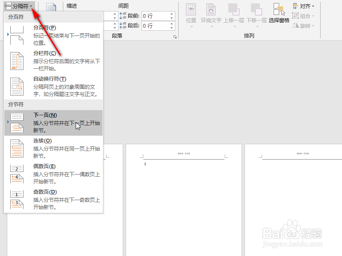Click the 分页符 section heading
This screenshot has width=342, height=256.
(16, 17)
